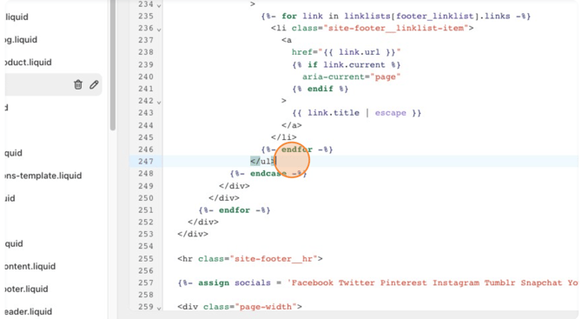This screenshot has width=582, height=319.
Task: Rename selected file using pencil icon
Action: pyautogui.click(x=94, y=84)
